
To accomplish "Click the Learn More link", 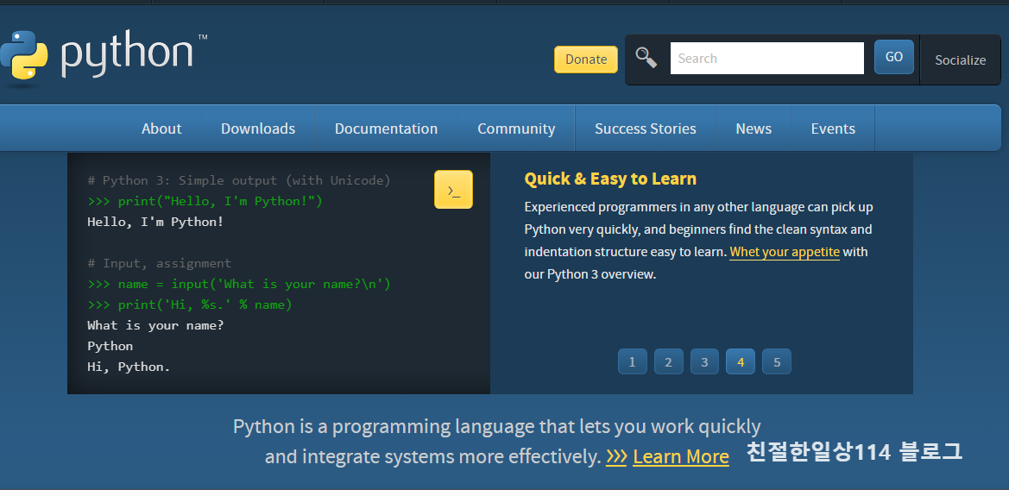I will 681,456.
